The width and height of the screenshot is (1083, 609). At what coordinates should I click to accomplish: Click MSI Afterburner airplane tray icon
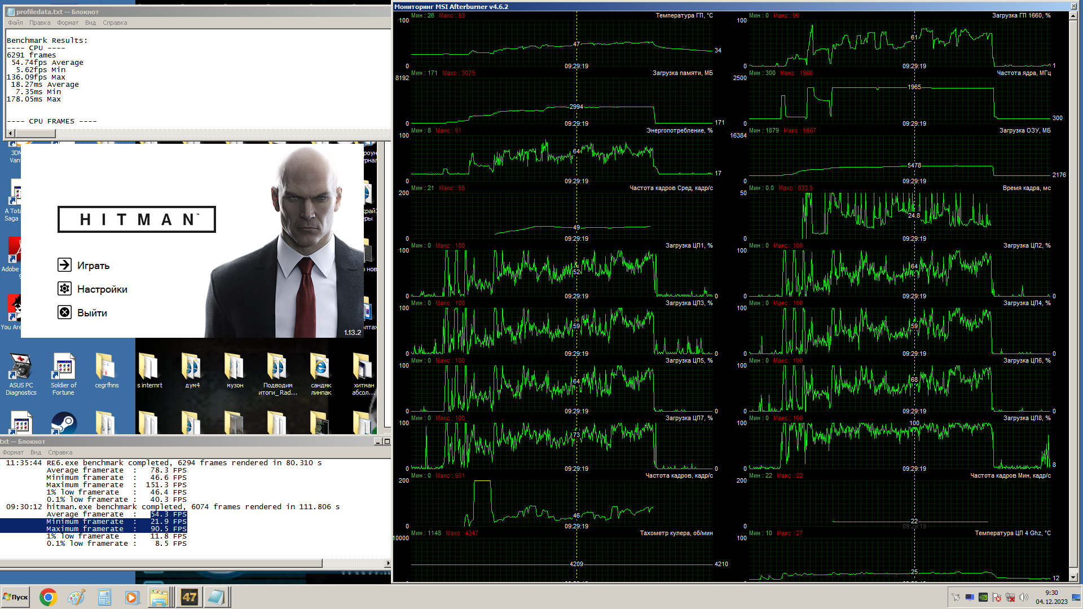coord(956,597)
